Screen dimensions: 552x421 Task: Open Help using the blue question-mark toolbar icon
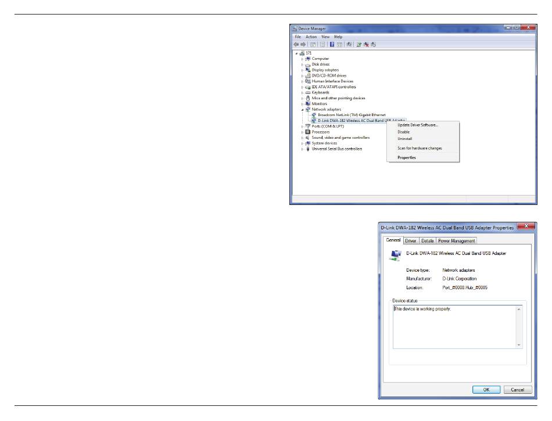(x=332, y=44)
